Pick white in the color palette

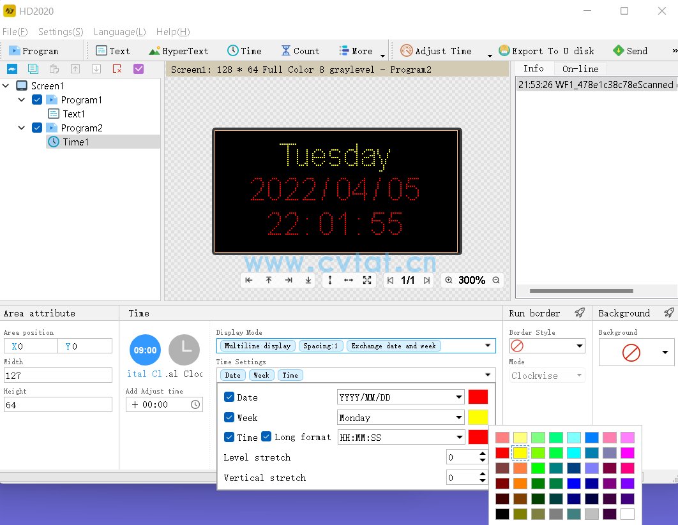point(627,514)
